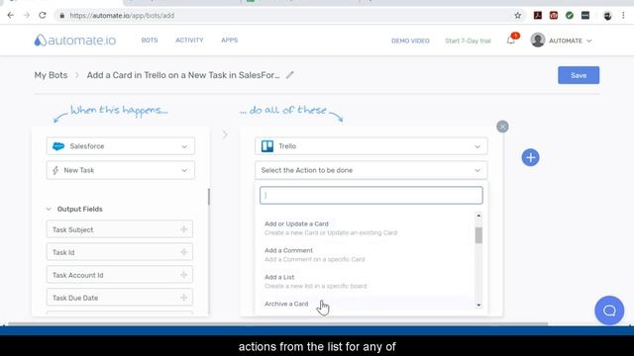Click the browser address bar URL

122,16
